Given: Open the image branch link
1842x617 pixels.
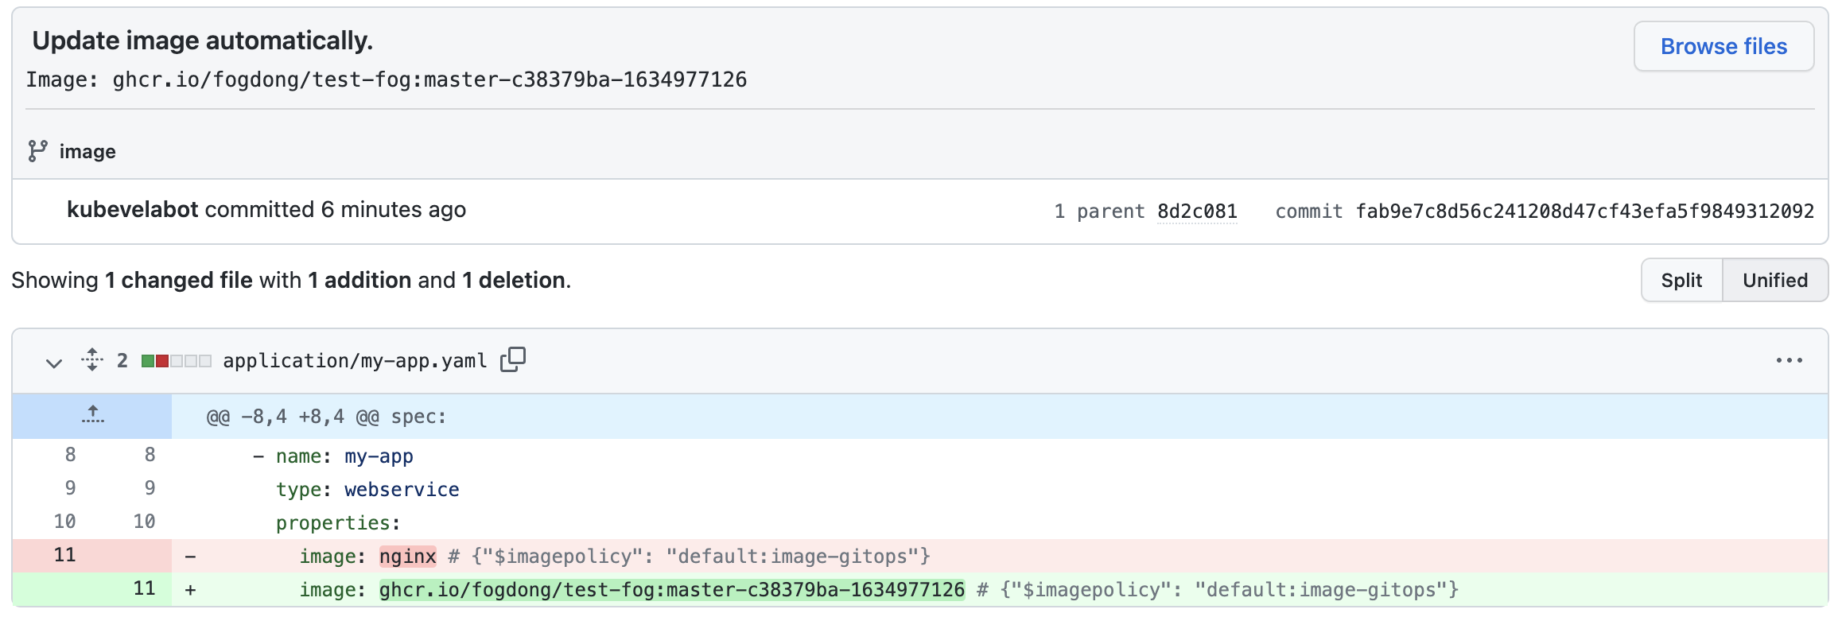Looking at the screenshot, I should (87, 151).
